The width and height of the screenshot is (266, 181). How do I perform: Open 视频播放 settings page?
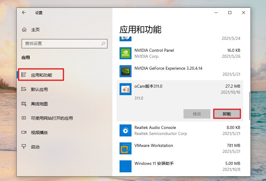[39, 133]
